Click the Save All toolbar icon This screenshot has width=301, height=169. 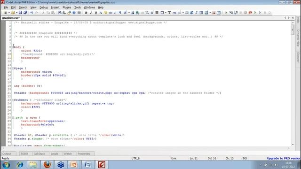click(x=25, y=13)
